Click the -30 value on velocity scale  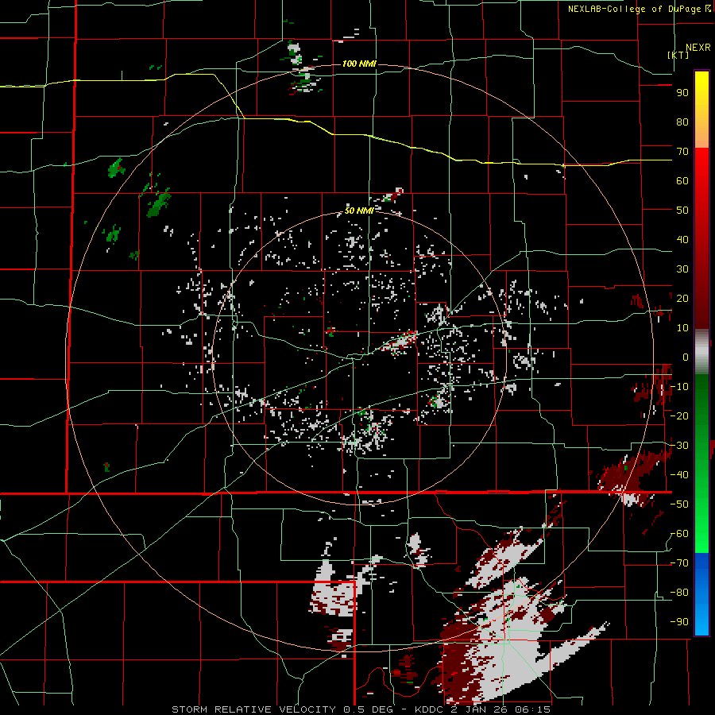point(679,446)
